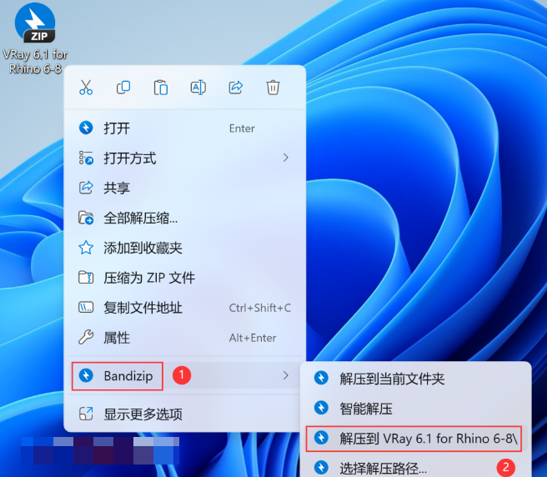Choose 全部解压缩... option
547x477 pixels.
(x=185, y=218)
